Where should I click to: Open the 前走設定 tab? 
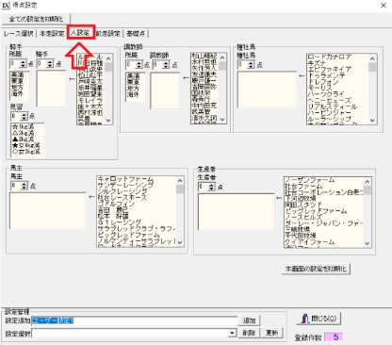point(108,33)
